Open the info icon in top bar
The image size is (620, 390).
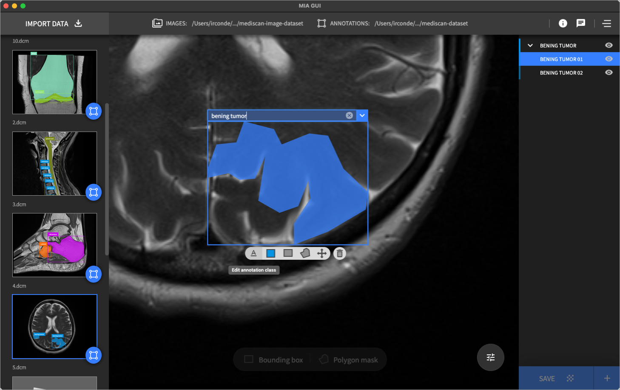[x=563, y=23]
